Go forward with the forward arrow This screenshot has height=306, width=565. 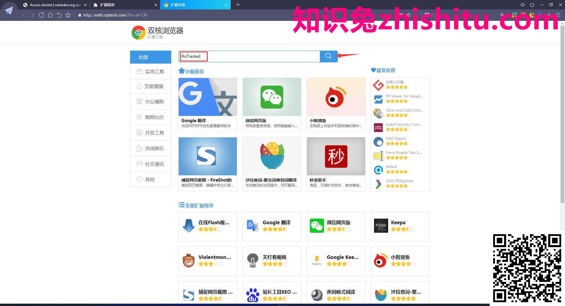[33, 15]
